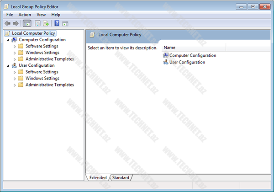Collapse the Computer Configuration tree node
The height and width of the screenshot is (192, 274).
tap(8, 40)
